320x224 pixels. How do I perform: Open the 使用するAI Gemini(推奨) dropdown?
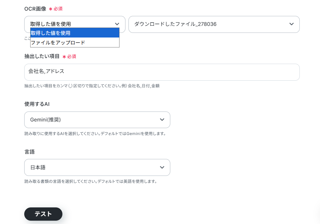click(x=97, y=120)
